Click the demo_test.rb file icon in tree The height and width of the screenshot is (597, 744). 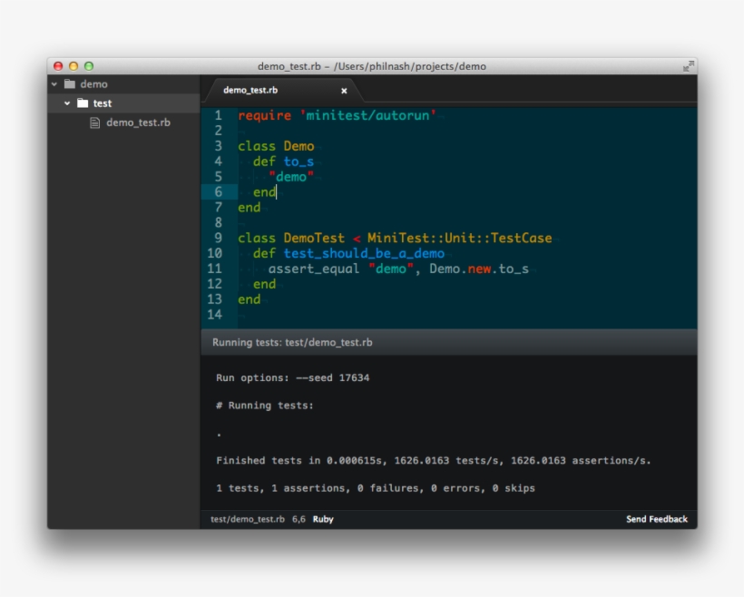coord(94,122)
